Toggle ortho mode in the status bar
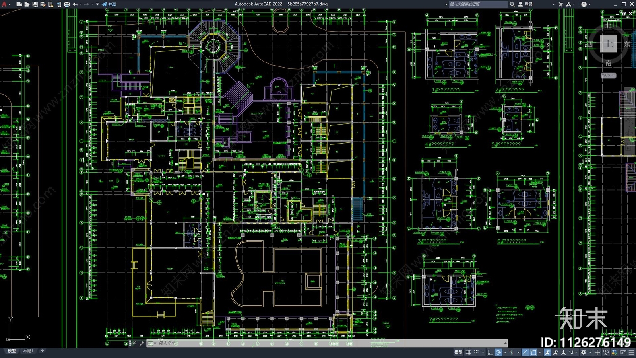636x358 pixels. [490, 352]
